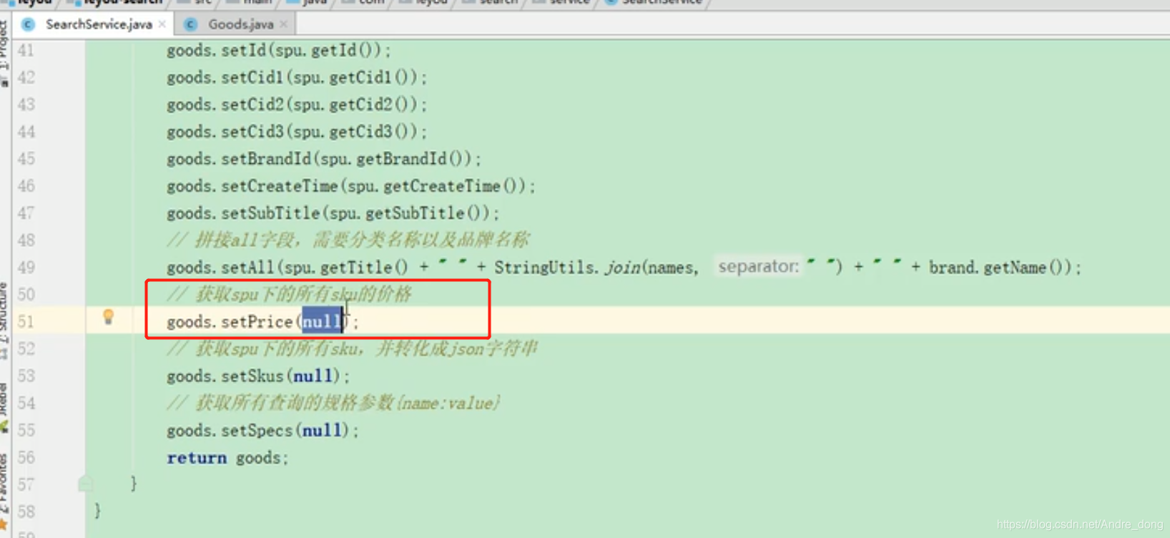Place cursor on goods.setCid2 line

[x=297, y=105]
